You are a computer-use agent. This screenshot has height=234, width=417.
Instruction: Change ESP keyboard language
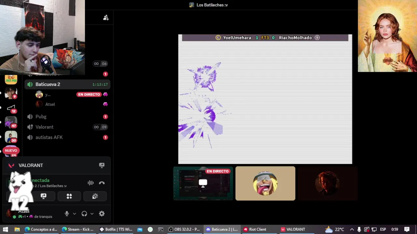pos(383,229)
